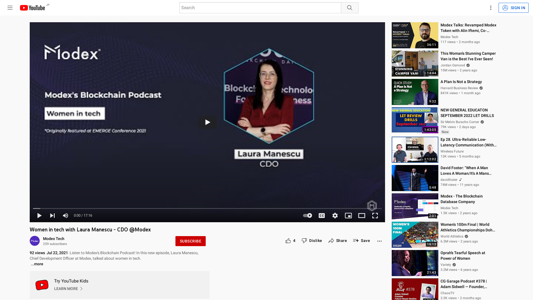Open player settings gear

pos(335,216)
